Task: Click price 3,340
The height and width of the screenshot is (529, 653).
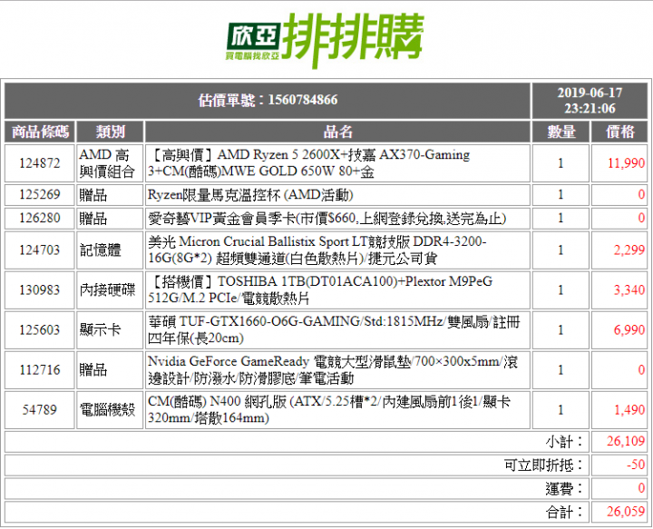Action: pos(629,290)
